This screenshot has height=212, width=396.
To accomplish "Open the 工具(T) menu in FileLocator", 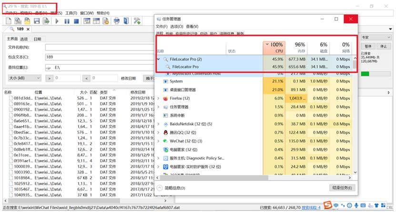I will 71,13.
